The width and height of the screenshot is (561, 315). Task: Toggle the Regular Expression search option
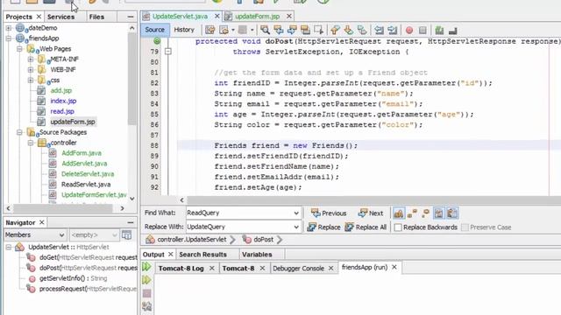(x=425, y=213)
